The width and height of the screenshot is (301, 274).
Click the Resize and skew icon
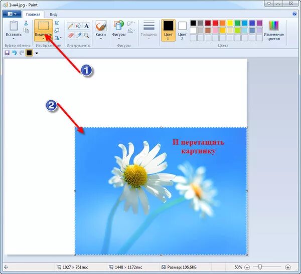coord(57,30)
